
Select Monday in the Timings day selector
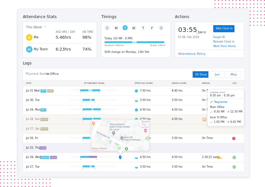coord(116,28)
